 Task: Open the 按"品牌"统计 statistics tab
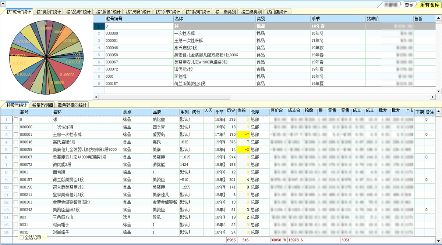[78, 11]
